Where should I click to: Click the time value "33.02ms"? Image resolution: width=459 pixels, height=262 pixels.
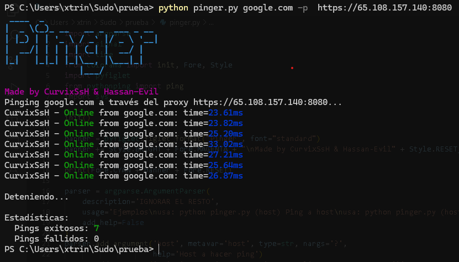click(225, 144)
